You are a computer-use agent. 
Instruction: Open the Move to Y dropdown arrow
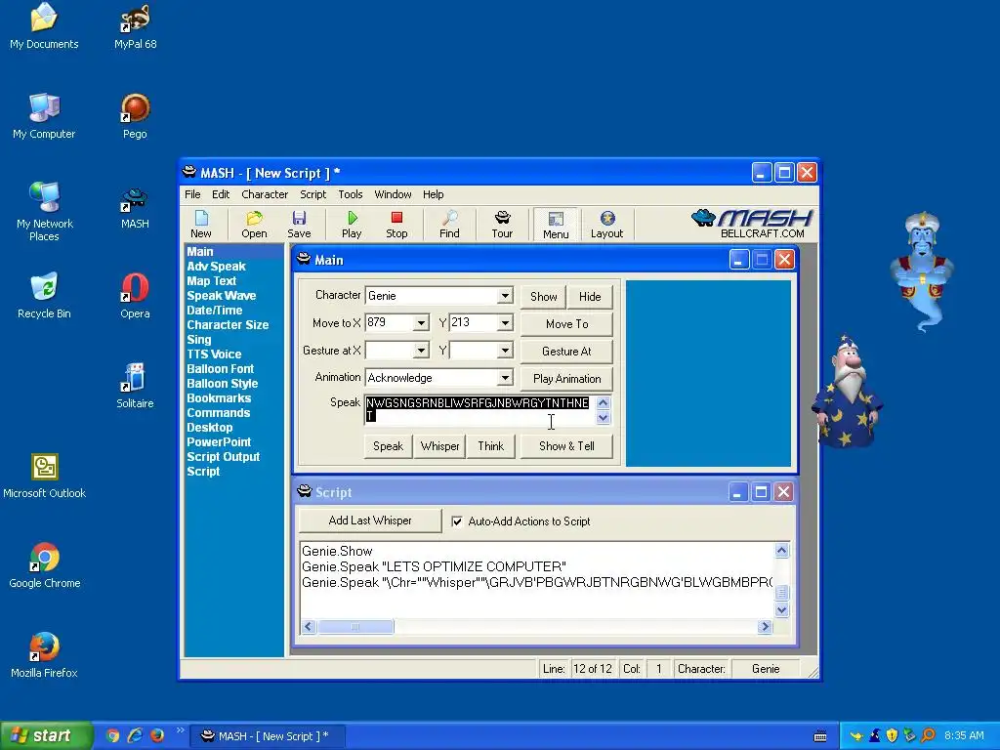505,323
